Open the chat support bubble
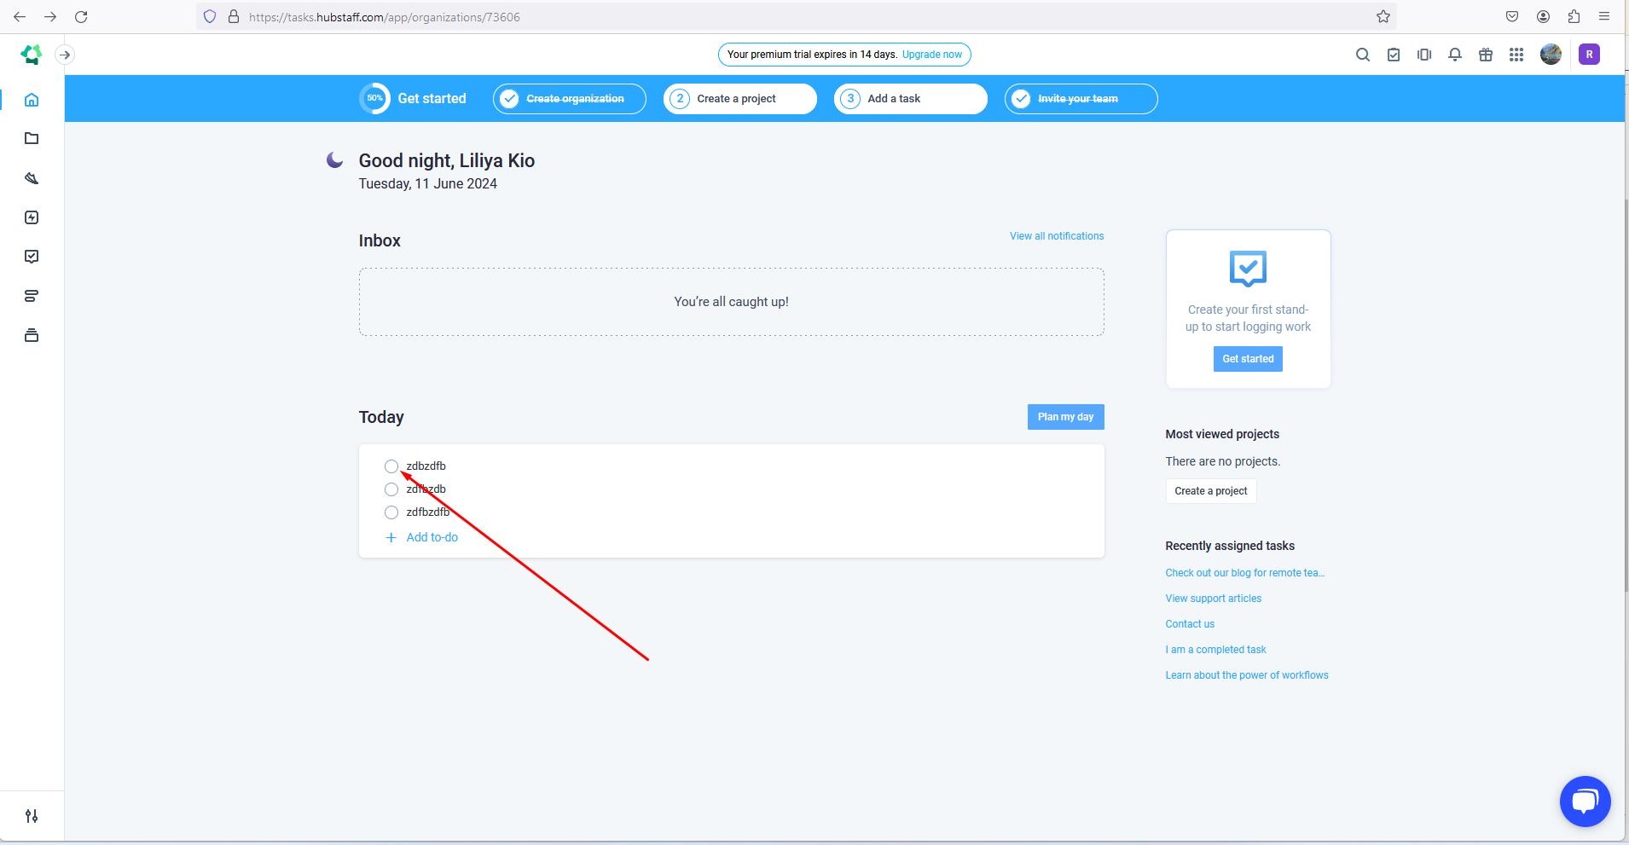 [1585, 802]
